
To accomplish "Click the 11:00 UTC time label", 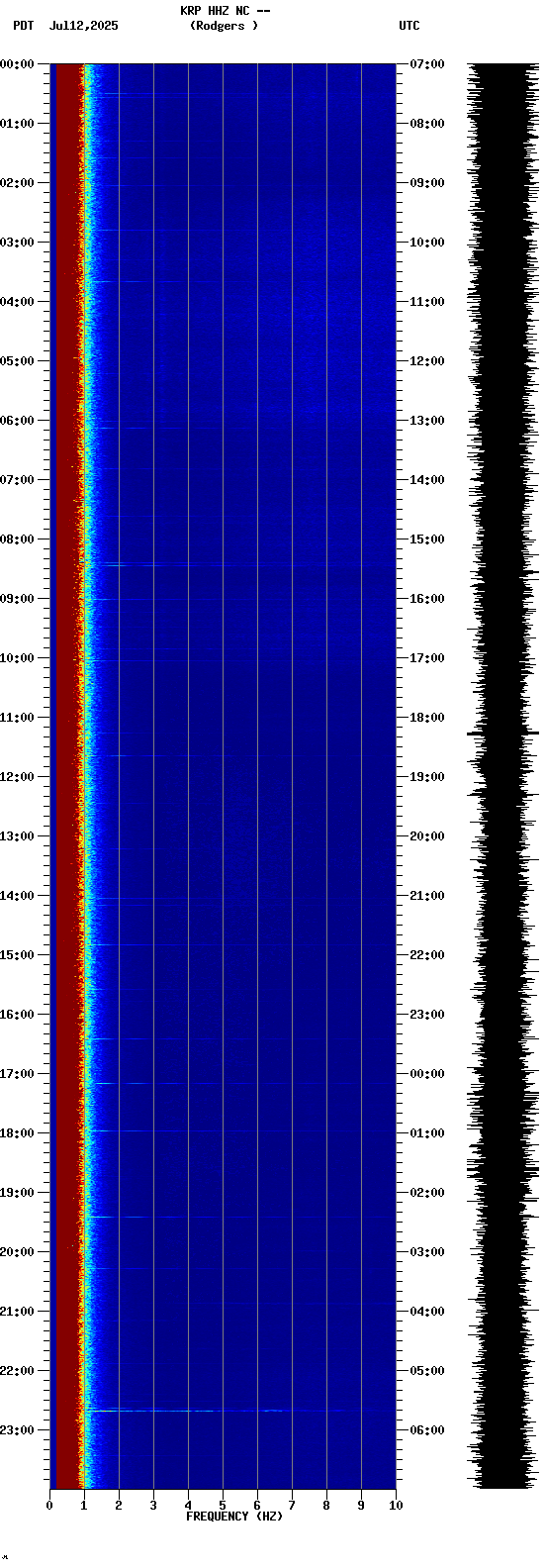I will point(426,302).
